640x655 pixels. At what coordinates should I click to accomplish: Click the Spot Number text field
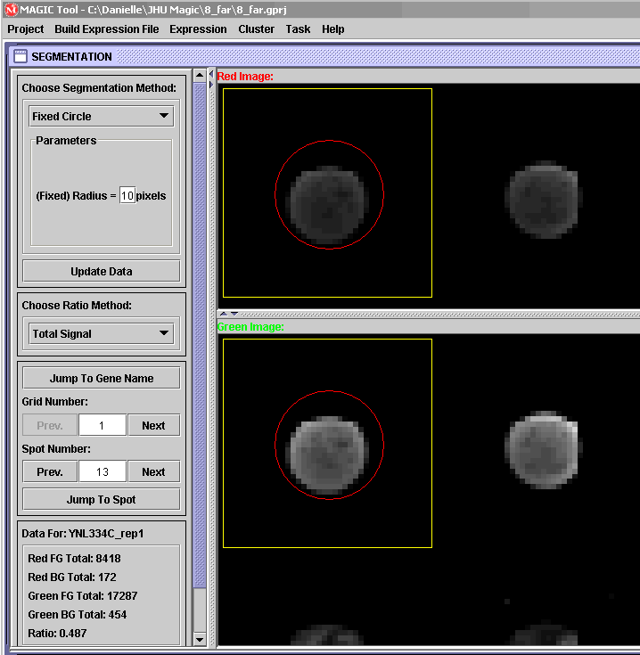pos(102,471)
